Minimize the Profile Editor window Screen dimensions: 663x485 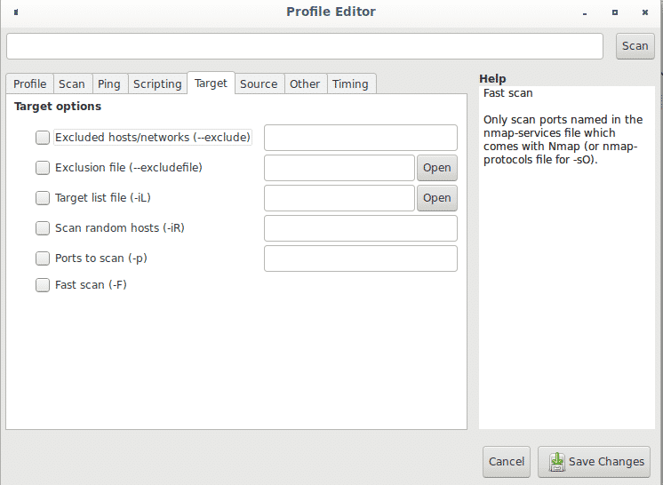(x=585, y=12)
